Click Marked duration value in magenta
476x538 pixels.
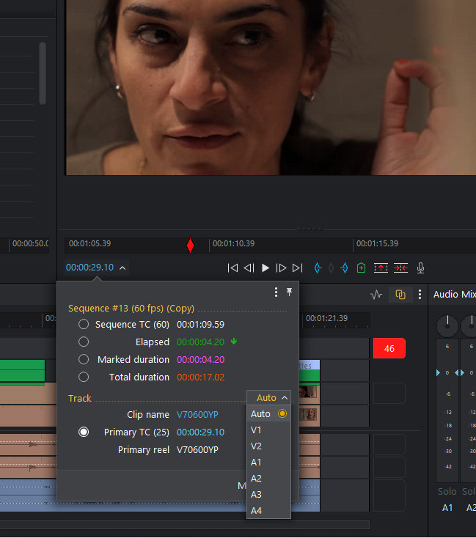click(x=200, y=360)
